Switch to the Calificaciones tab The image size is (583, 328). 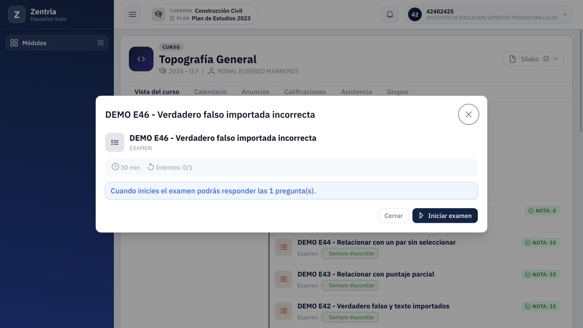[x=305, y=92]
